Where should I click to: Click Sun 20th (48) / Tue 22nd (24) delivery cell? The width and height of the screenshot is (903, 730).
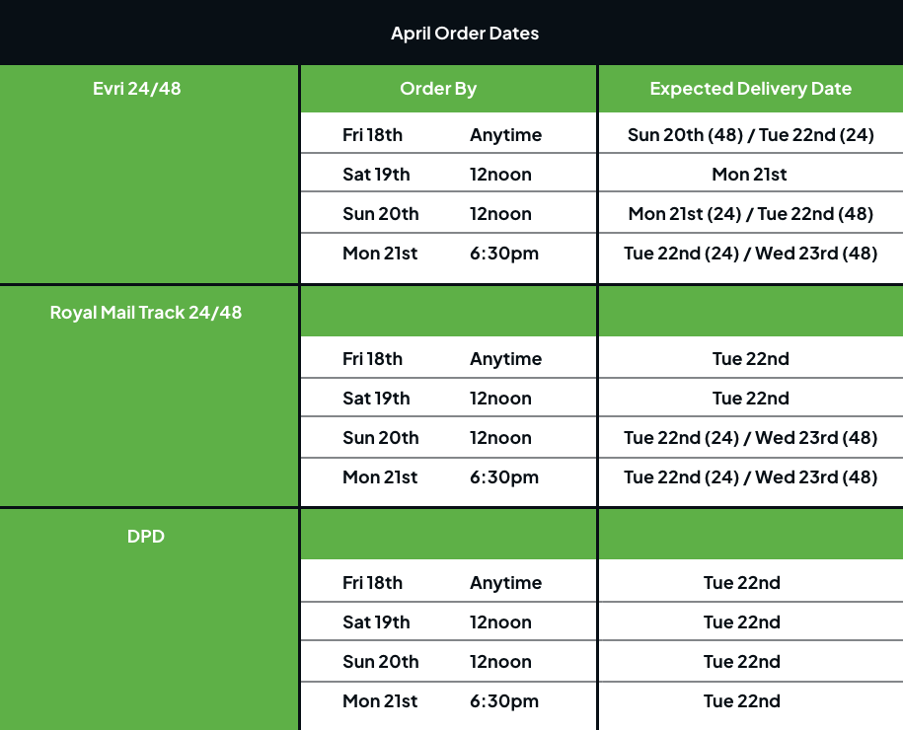coord(750,135)
